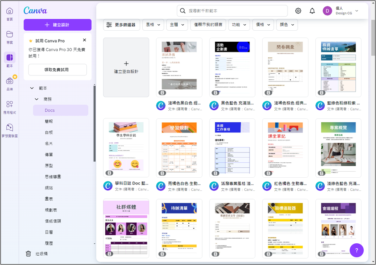The height and width of the screenshot is (265, 376).
Task: Click the template search input field
Action: click(233, 11)
